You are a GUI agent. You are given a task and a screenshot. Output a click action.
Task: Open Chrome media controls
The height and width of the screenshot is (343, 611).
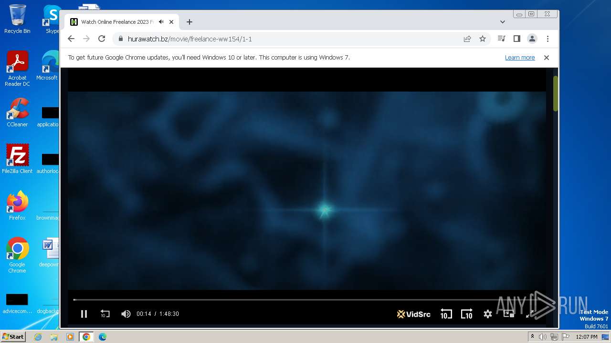[501, 39]
